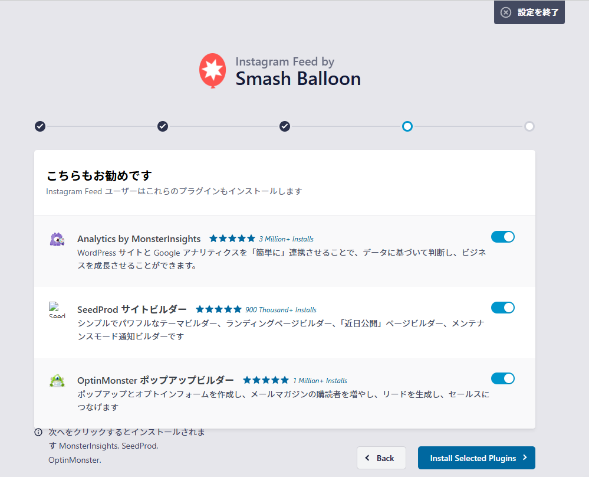This screenshot has width=589, height=477.
Task: Click the 次へをクリックするとインストール notice text
Action: coord(127,446)
